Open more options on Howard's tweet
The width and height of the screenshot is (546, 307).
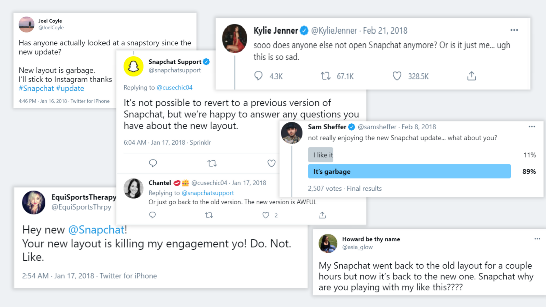tap(537, 239)
